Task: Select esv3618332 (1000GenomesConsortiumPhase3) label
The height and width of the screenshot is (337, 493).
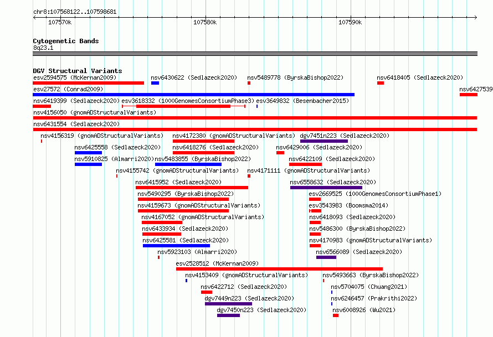Action: 188,101
